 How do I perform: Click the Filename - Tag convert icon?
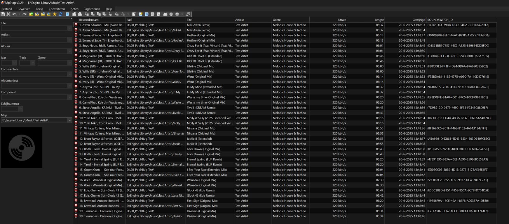pos(93,14)
